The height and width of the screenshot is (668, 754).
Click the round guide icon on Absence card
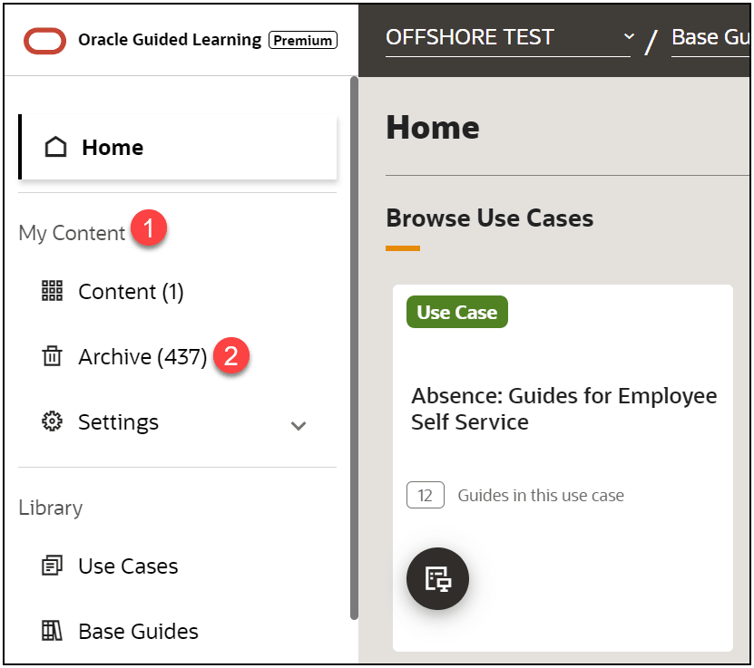pos(437,578)
